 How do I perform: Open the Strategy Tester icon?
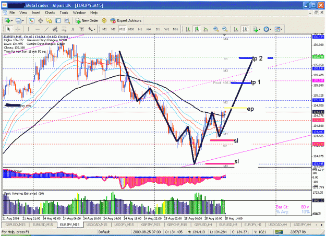click(67, 20)
